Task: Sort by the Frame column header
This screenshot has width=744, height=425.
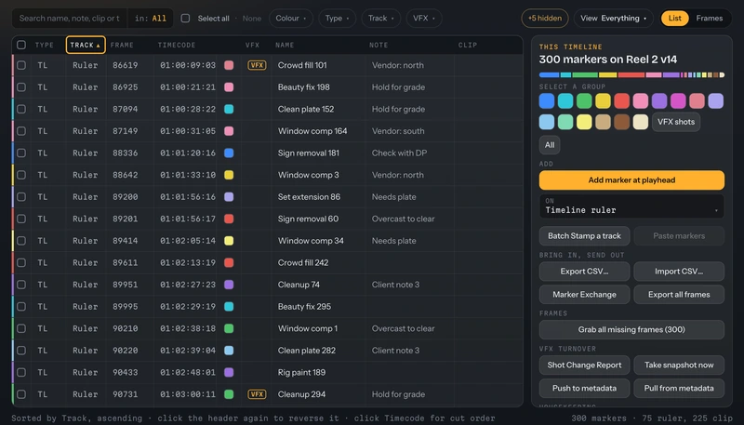Action: [122, 45]
